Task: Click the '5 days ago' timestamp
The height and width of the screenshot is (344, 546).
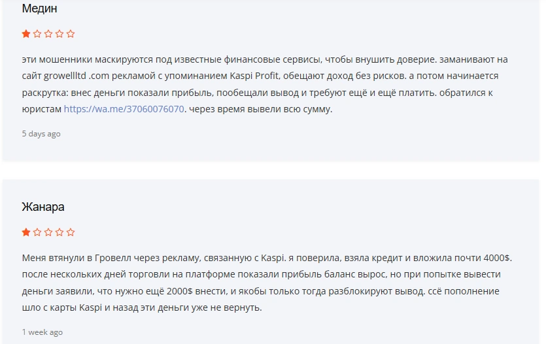Action: pos(41,134)
